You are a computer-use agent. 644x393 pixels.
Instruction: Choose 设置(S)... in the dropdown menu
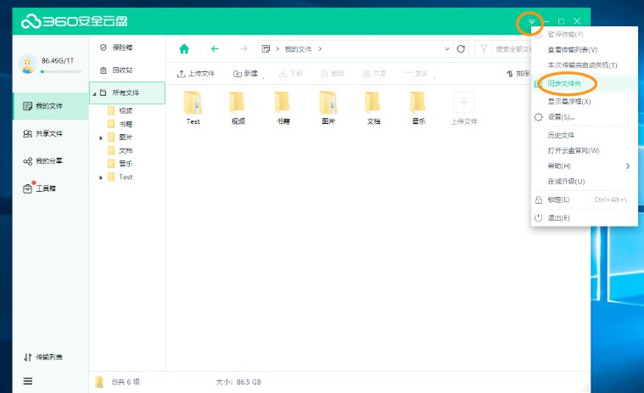[560, 117]
